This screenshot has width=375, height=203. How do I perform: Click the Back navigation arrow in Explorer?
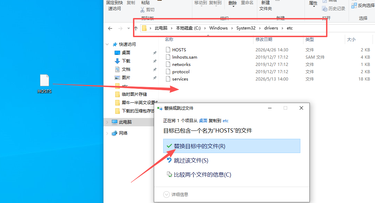click(110, 28)
